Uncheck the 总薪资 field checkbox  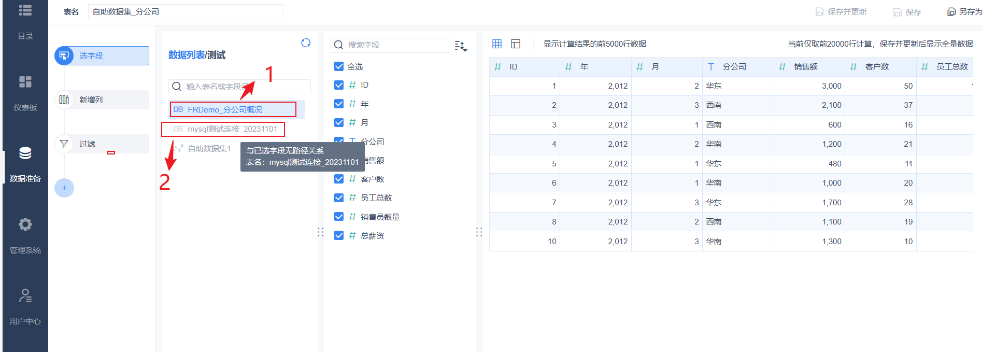coord(339,235)
